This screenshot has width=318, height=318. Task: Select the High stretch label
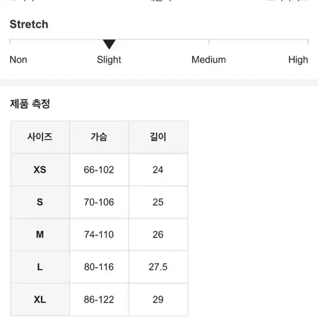298,60
